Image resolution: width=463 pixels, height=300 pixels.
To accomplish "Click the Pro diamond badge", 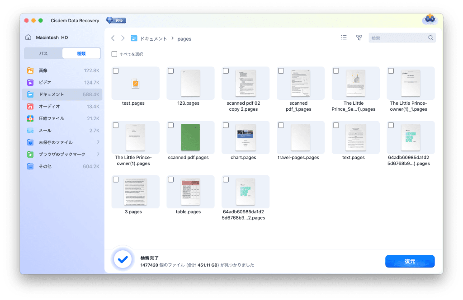I will [x=116, y=20].
